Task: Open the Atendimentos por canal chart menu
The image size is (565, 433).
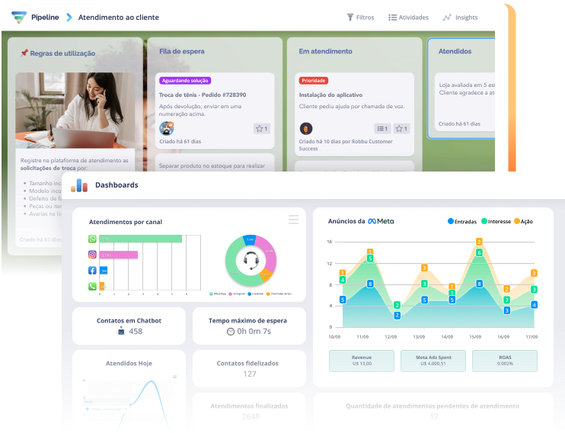Action: (293, 220)
